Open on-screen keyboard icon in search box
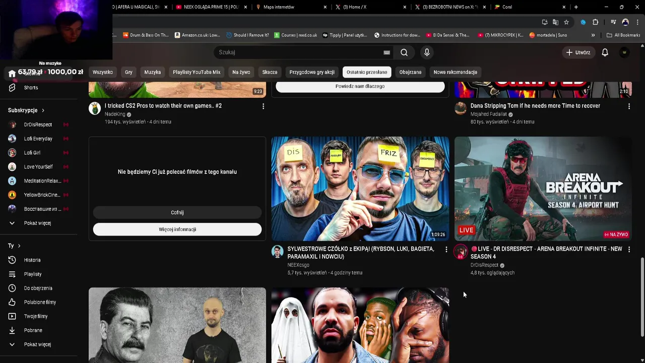This screenshot has width=645, height=363. pyautogui.click(x=386, y=52)
